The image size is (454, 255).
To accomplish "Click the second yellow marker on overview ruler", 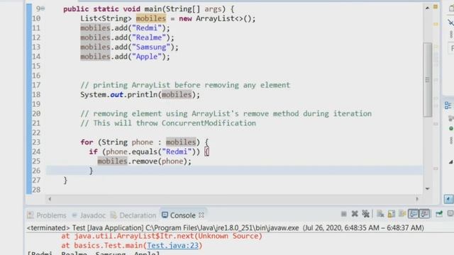I will [436, 24].
